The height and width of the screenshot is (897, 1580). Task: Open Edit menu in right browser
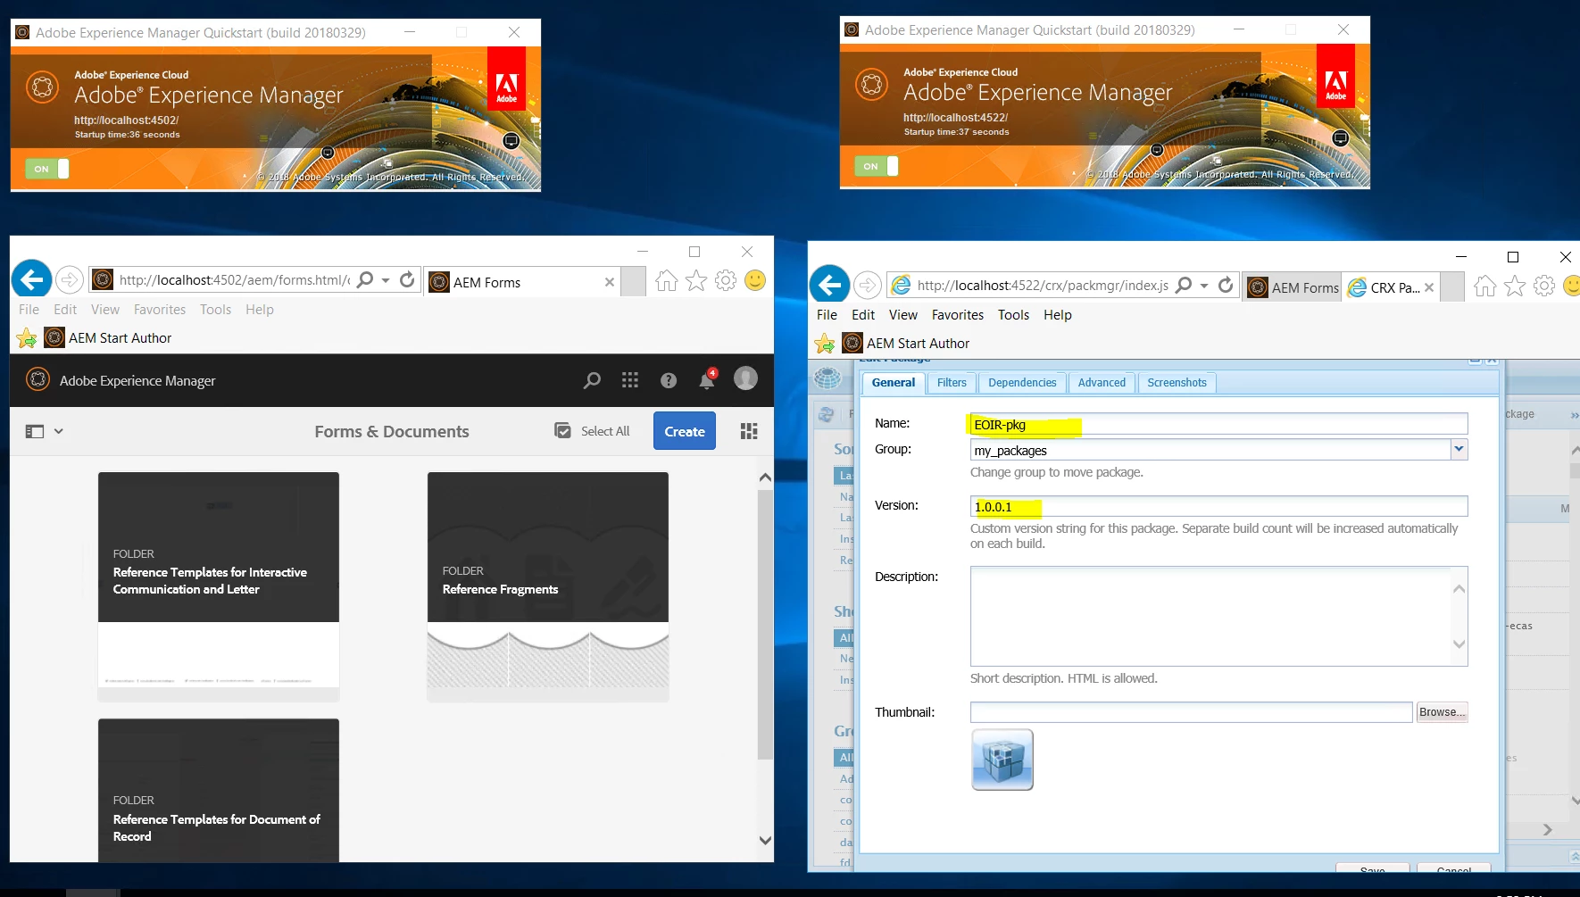863,315
